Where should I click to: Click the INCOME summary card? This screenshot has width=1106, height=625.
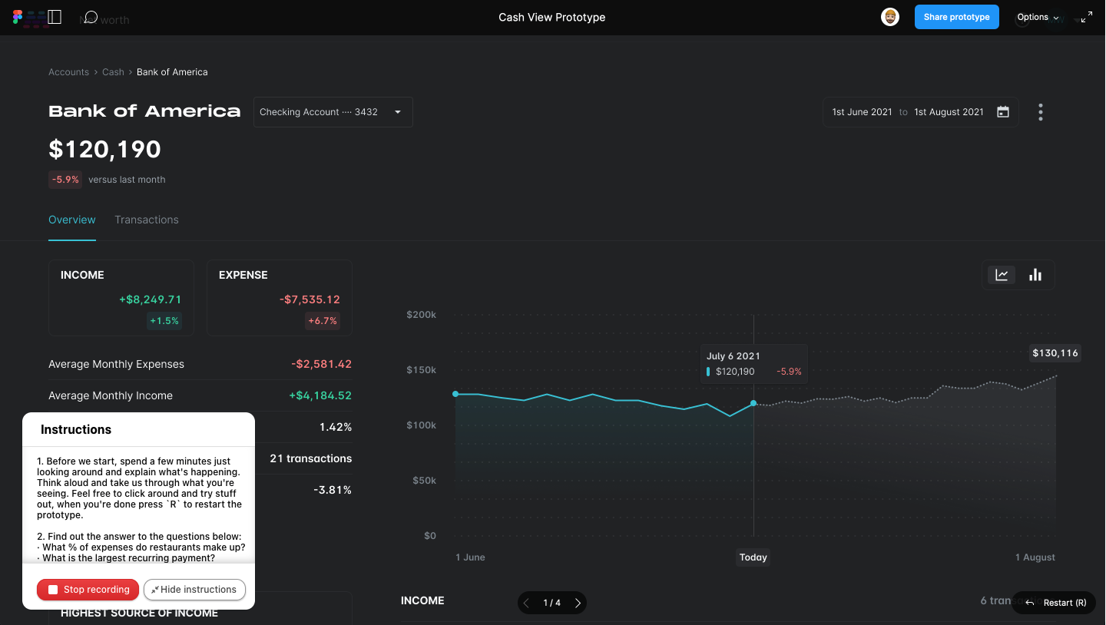pos(121,298)
